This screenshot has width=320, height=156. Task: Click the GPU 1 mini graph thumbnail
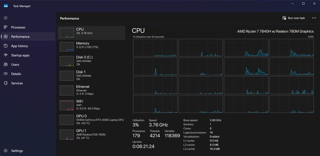67,134
